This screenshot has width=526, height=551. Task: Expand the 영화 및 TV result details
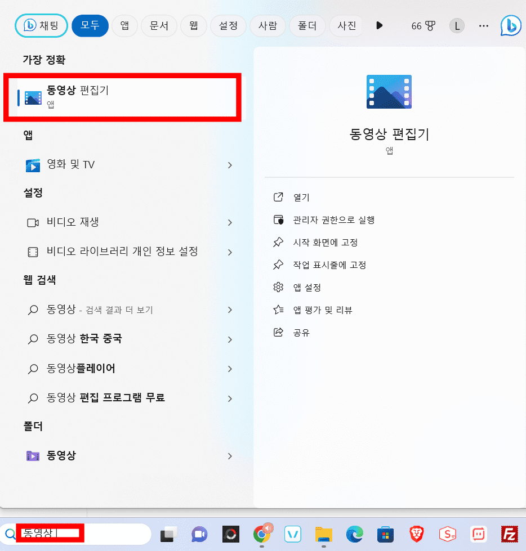[230, 165]
